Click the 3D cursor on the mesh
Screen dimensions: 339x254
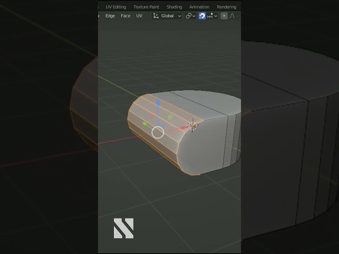[192, 126]
